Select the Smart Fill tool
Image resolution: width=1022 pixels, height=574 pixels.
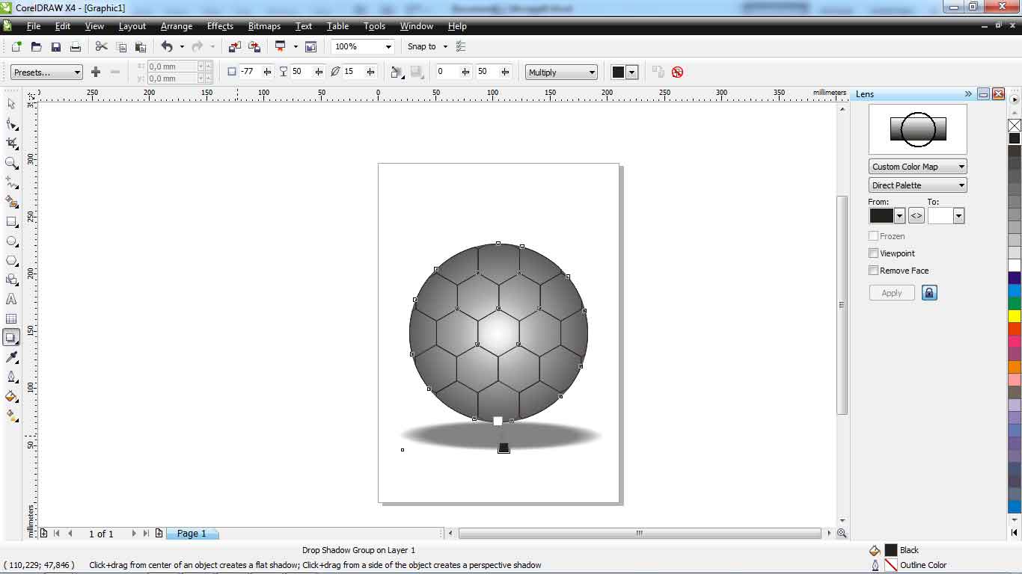tap(11, 202)
